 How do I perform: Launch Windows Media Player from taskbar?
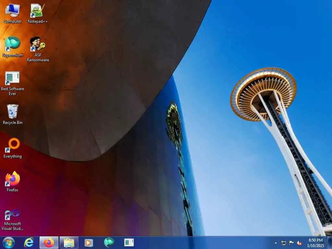click(x=89, y=243)
